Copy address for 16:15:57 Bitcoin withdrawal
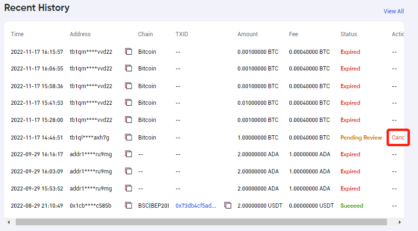Viewport: 418px width, 231px height. (128, 51)
